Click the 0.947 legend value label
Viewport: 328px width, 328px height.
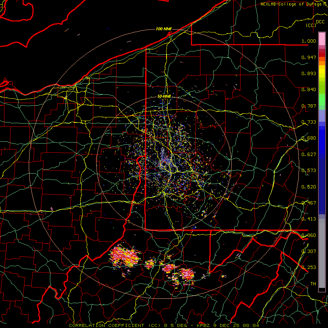309,57
